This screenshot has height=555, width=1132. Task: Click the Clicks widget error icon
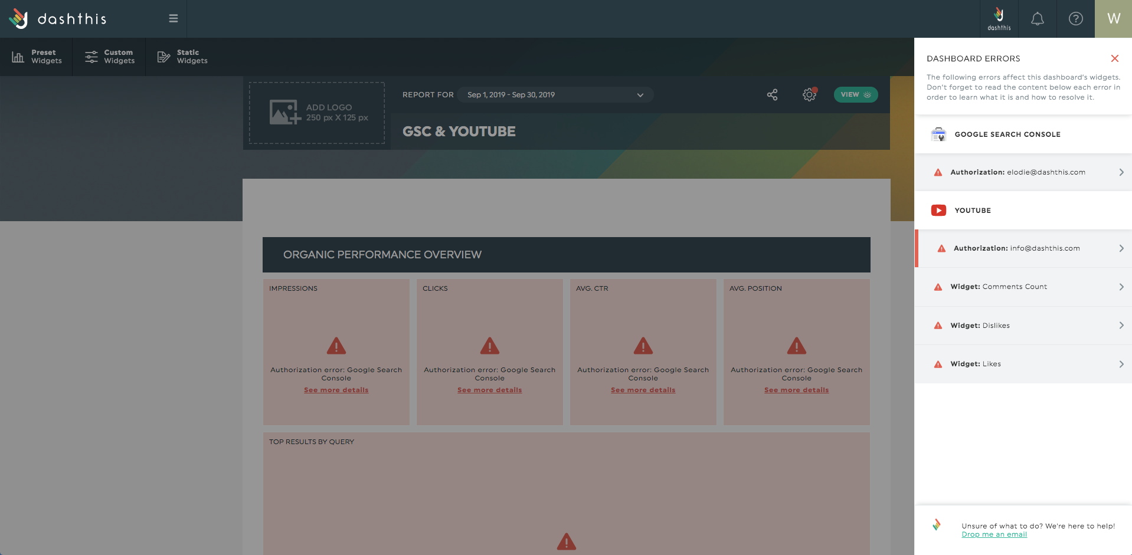490,346
